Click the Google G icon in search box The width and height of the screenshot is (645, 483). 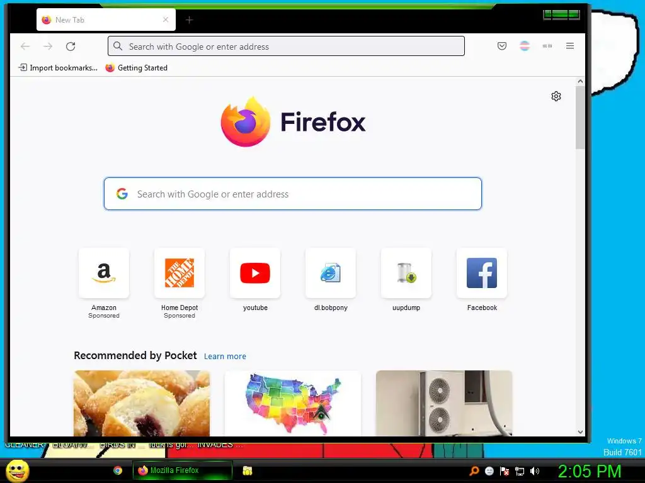point(122,194)
